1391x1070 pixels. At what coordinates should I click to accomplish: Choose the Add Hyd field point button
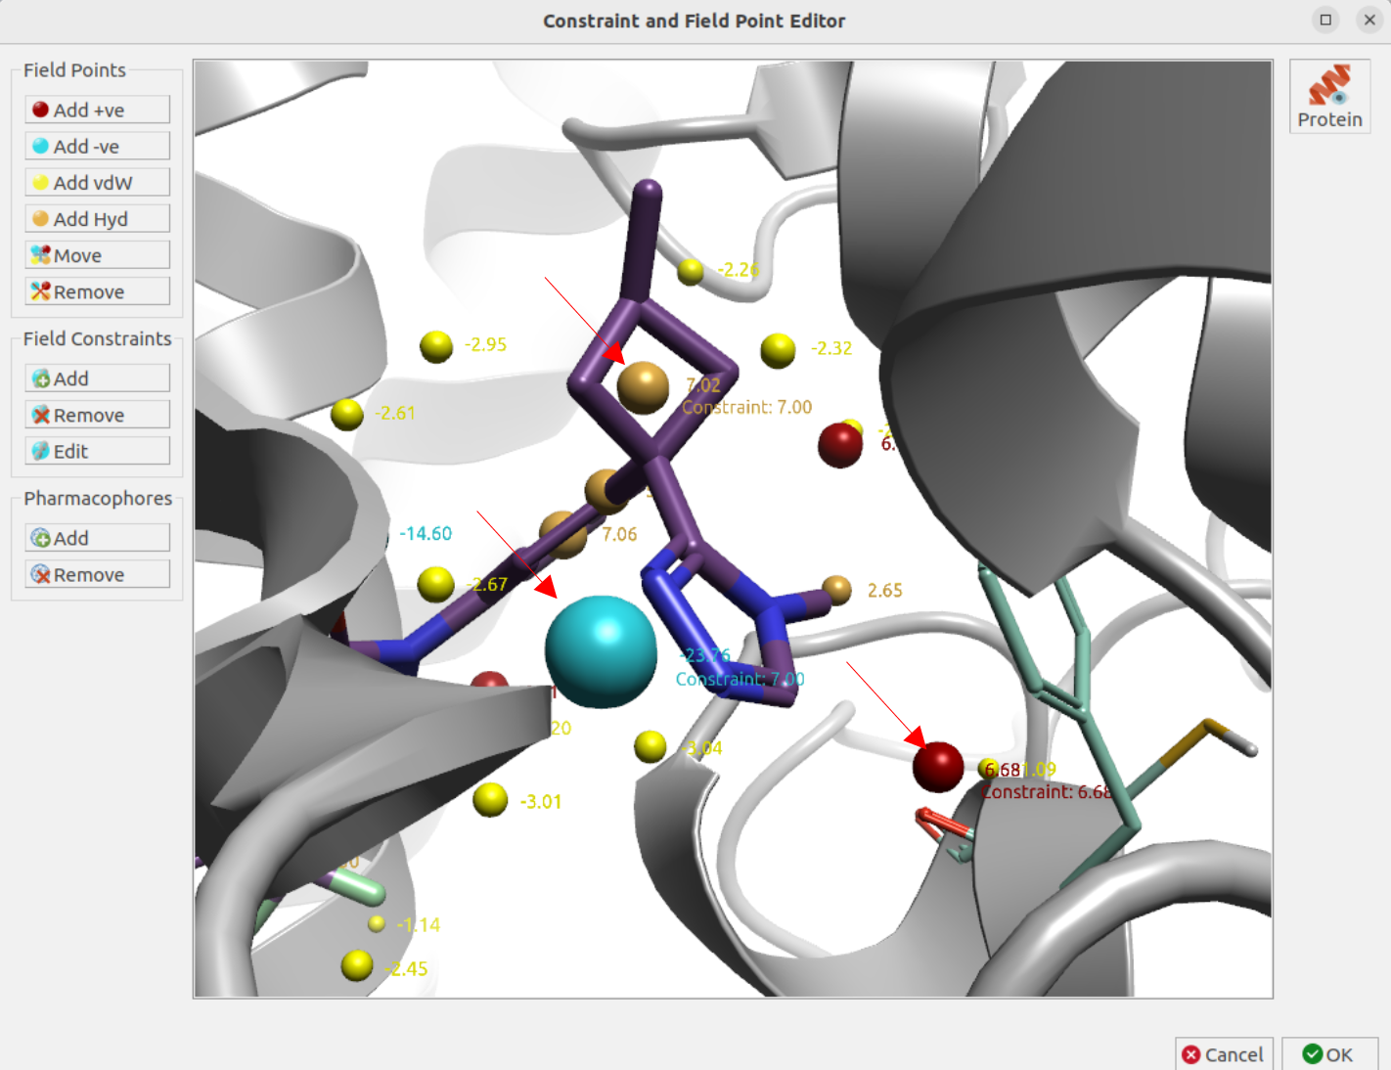click(x=97, y=218)
